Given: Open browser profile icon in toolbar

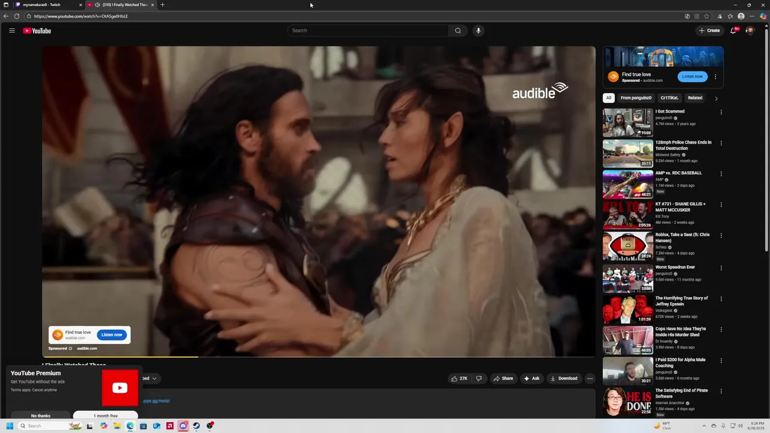Looking at the screenshot, I should [741, 16].
